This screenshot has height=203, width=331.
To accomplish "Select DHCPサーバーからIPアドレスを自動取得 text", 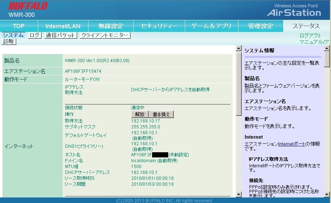I will click(170, 90).
